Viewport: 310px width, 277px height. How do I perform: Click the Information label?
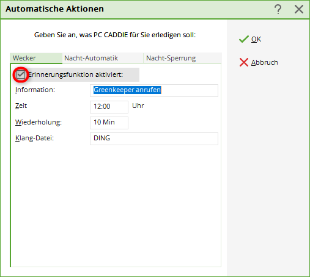tap(35, 90)
